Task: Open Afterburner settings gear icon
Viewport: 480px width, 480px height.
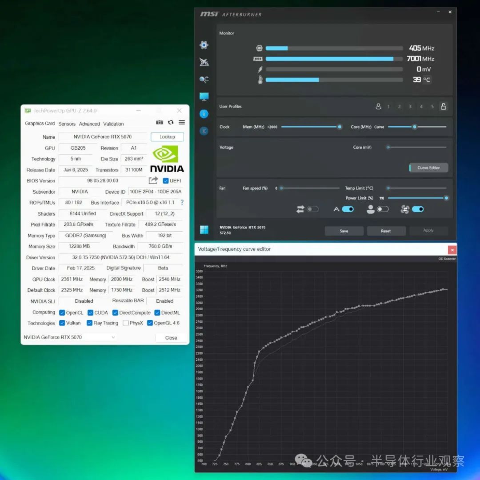Action: [204, 45]
